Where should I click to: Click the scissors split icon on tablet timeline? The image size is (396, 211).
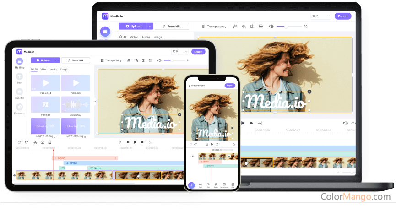pos(35,142)
